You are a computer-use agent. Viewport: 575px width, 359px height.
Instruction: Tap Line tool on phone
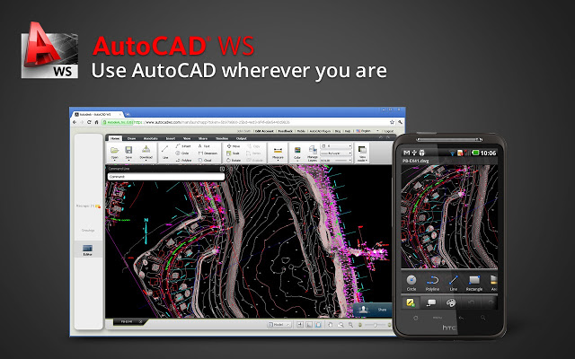click(x=453, y=283)
